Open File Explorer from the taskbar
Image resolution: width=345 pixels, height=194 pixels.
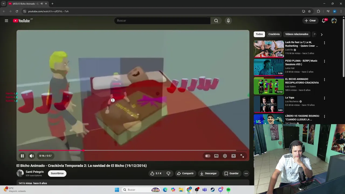coord(181,190)
